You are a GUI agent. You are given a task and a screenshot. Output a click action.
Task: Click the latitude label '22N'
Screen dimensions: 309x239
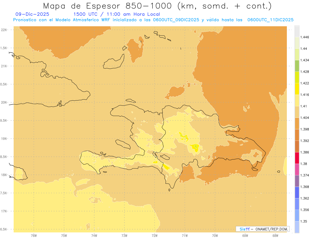point(4,30)
